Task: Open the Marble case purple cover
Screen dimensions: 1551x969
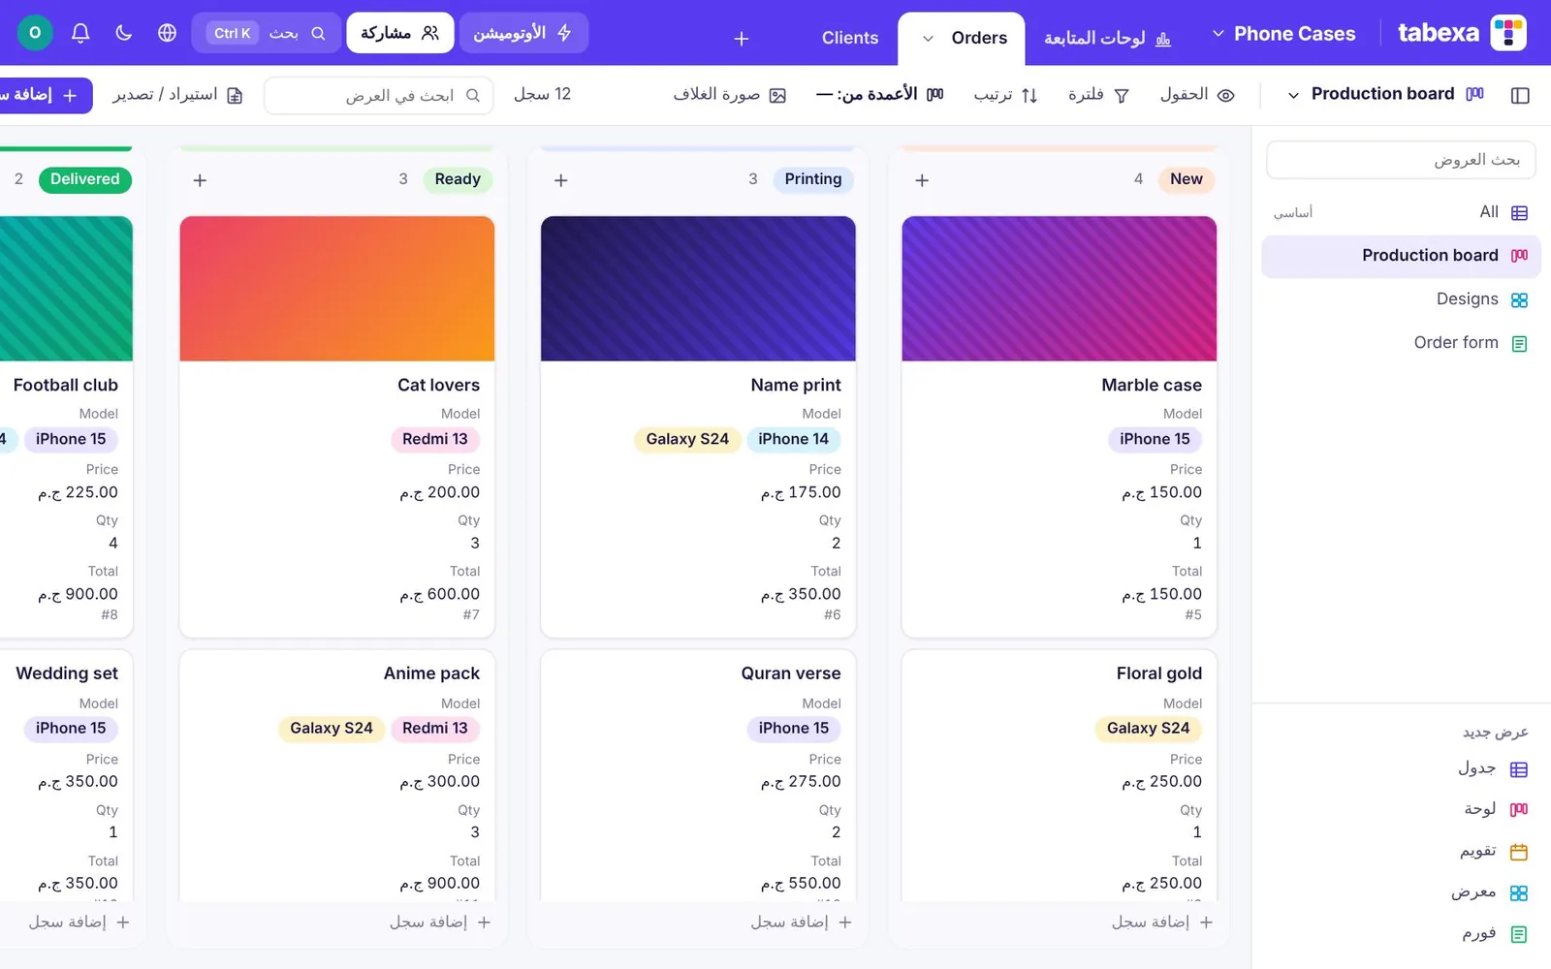Action: click(1059, 289)
